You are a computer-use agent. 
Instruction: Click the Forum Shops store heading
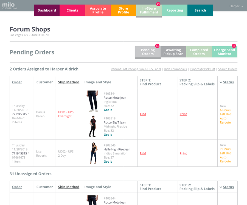[30, 29]
